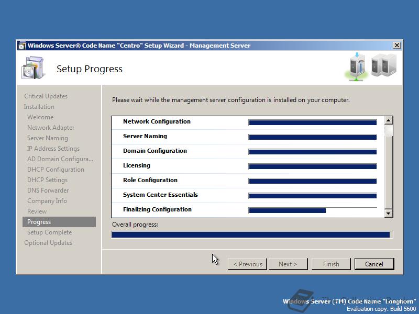Viewport: 419px width, 314px height.
Task: Select the Network Adapter step
Action: click(51, 128)
